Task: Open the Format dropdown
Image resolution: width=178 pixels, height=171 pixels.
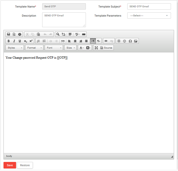Action: coord(34,48)
